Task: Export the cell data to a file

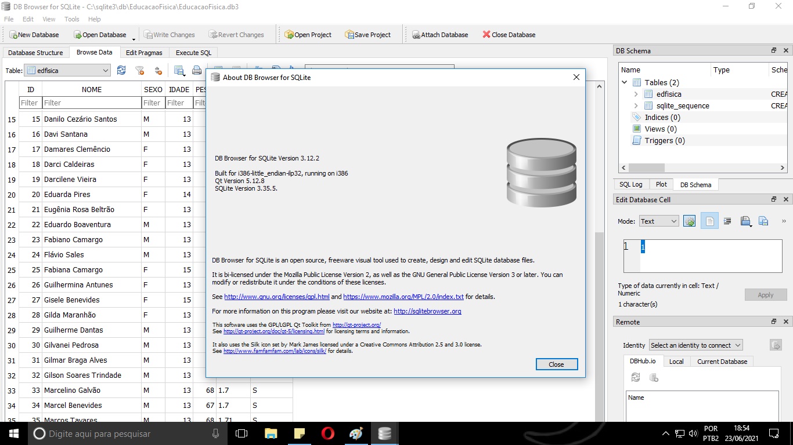Action: tap(763, 221)
